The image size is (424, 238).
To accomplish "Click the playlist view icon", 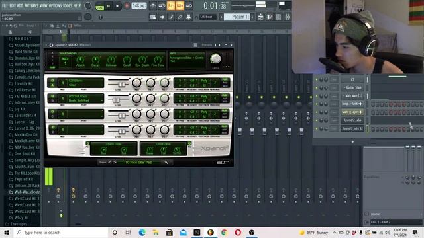I will [260, 17].
